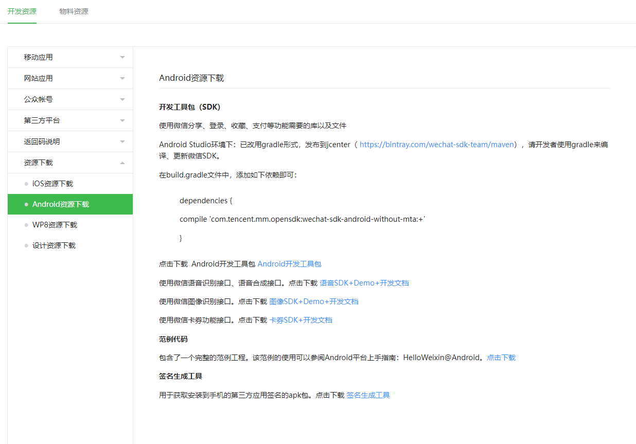The width and height of the screenshot is (636, 444).
Task: Select WP8资源下载 in sidebar
Action: (x=70, y=225)
